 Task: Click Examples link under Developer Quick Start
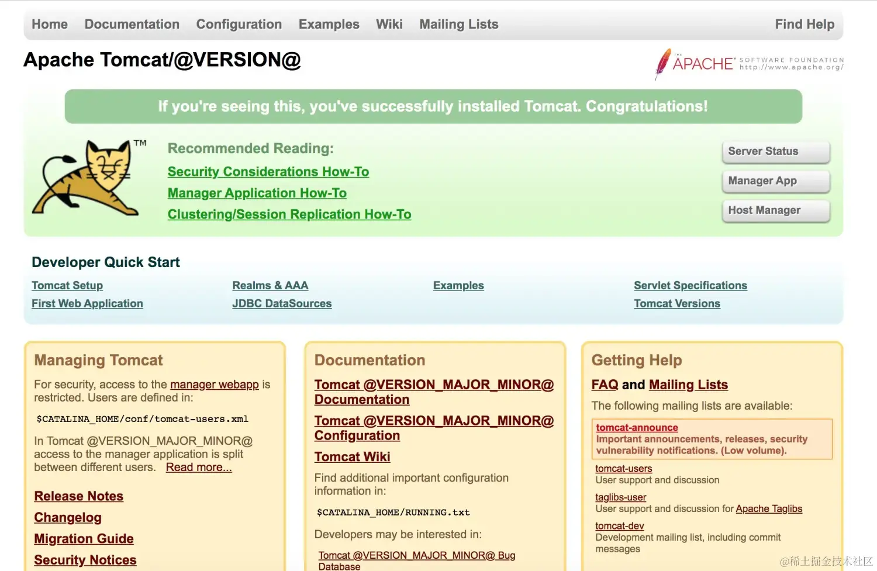click(x=458, y=286)
